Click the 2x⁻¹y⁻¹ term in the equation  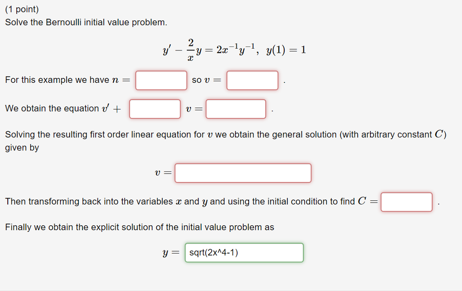click(x=236, y=49)
